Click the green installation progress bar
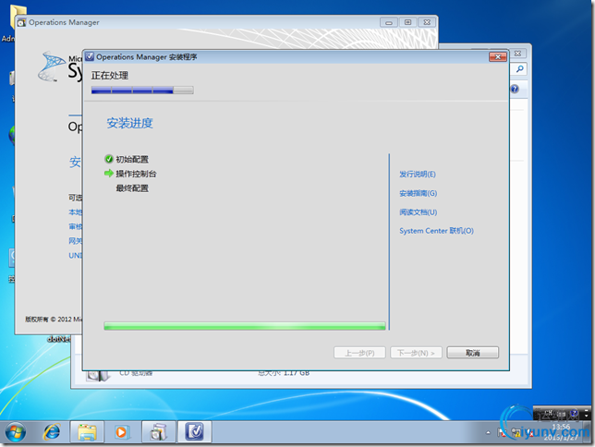595x447 pixels. (x=245, y=326)
